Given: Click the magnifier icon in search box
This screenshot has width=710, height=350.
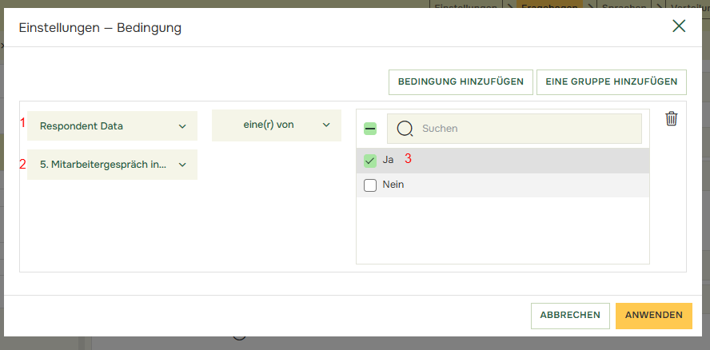Looking at the screenshot, I should (x=405, y=128).
